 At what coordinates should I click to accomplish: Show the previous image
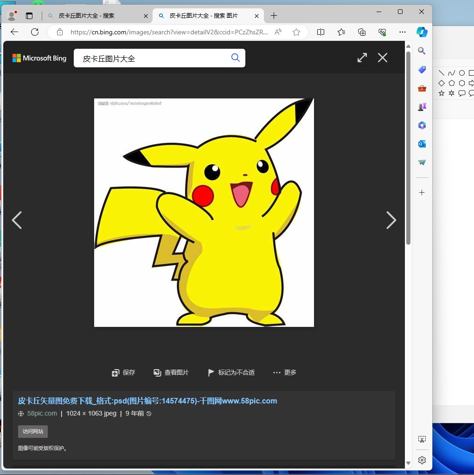[17, 220]
